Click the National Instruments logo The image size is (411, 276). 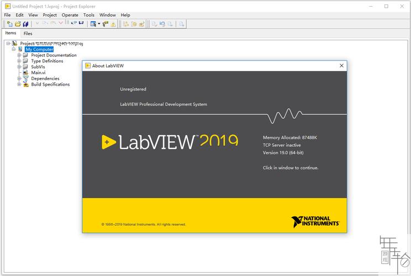tap(315, 221)
